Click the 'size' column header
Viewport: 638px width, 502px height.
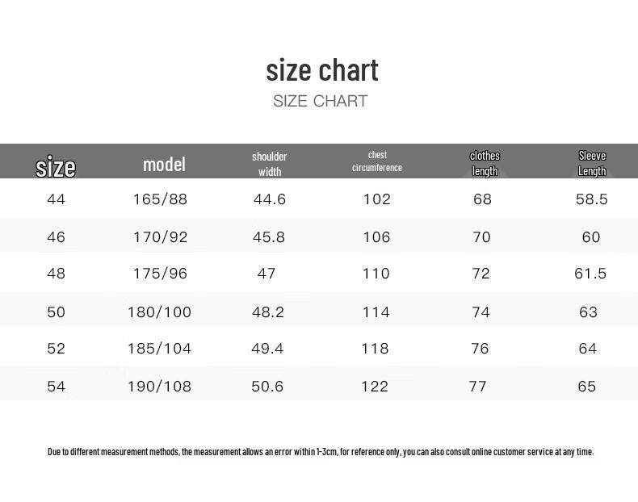pyautogui.click(x=56, y=166)
